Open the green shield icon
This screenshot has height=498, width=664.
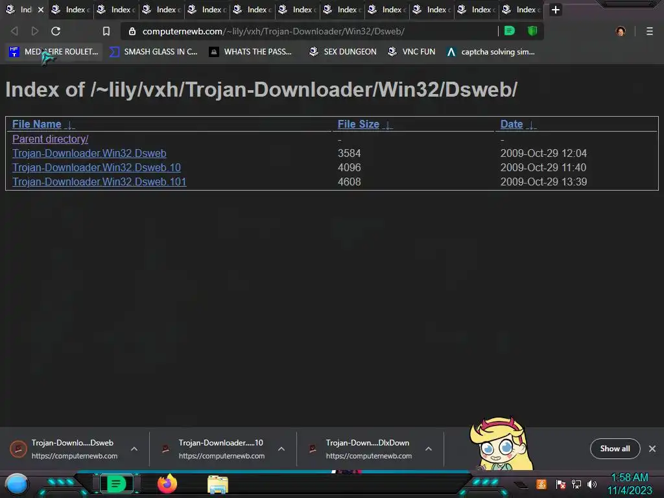pos(532,30)
